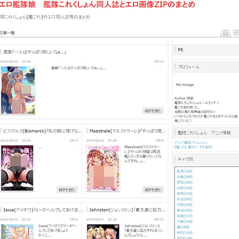Image resolution: width=239 pixels, height=239 pixels.
Task: Click the No Image profile placeholder
Action: (185, 85)
